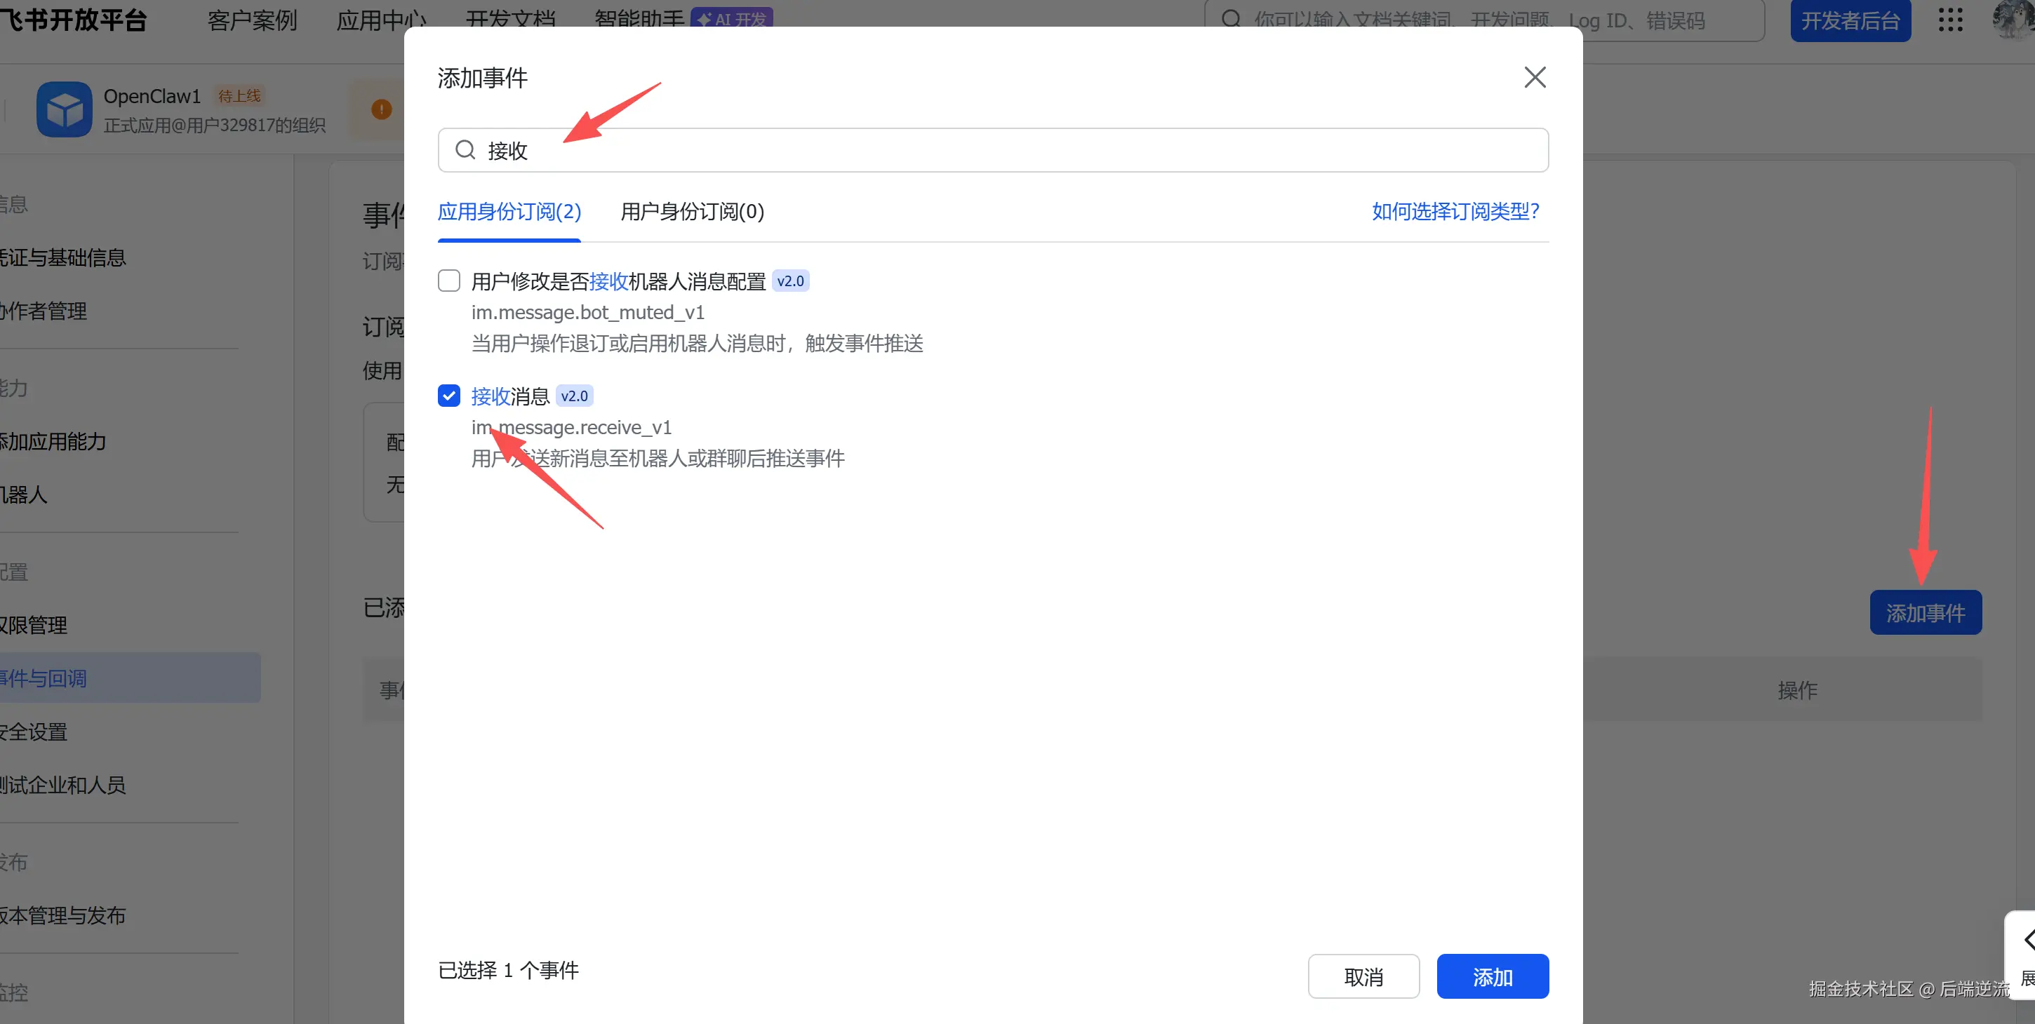
Task: Switch to 用户身份订阅(0) tab
Action: [x=692, y=212]
